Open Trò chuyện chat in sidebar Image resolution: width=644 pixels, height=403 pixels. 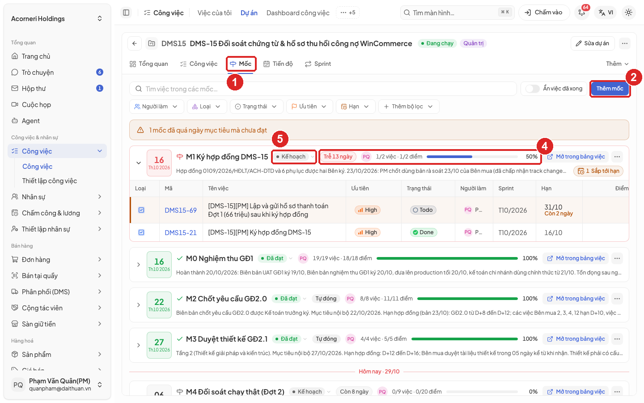click(x=57, y=73)
